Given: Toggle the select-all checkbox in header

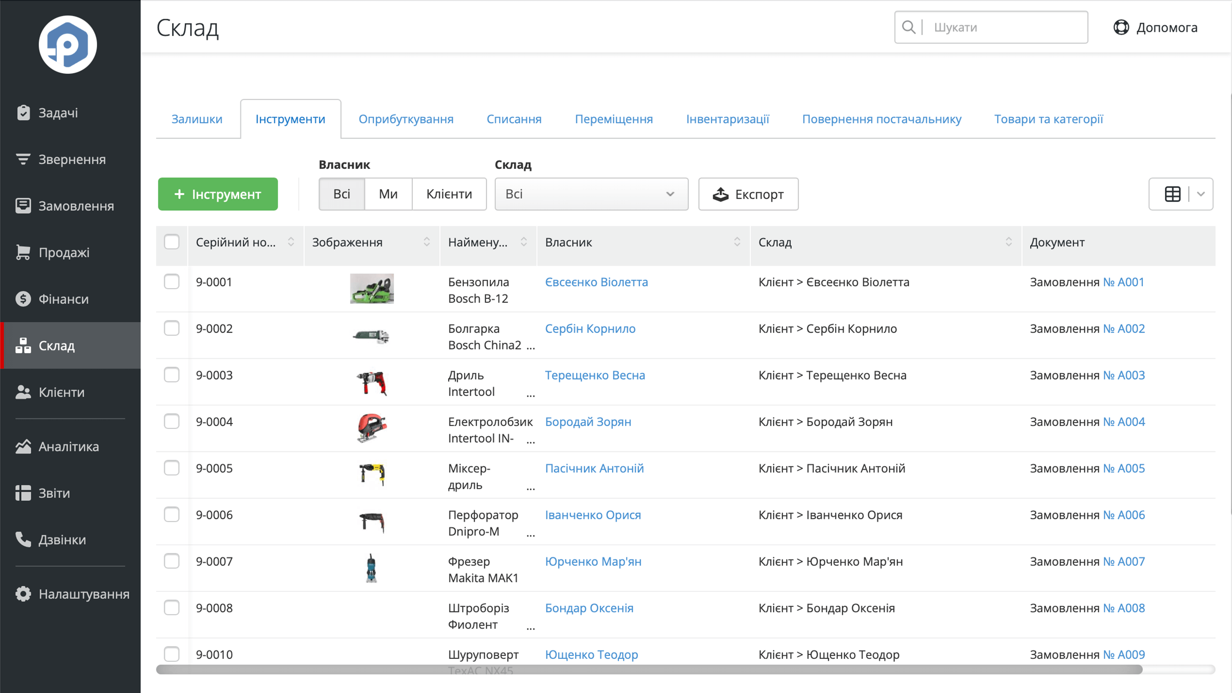Looking at the screenshot, I should (172, 242).
